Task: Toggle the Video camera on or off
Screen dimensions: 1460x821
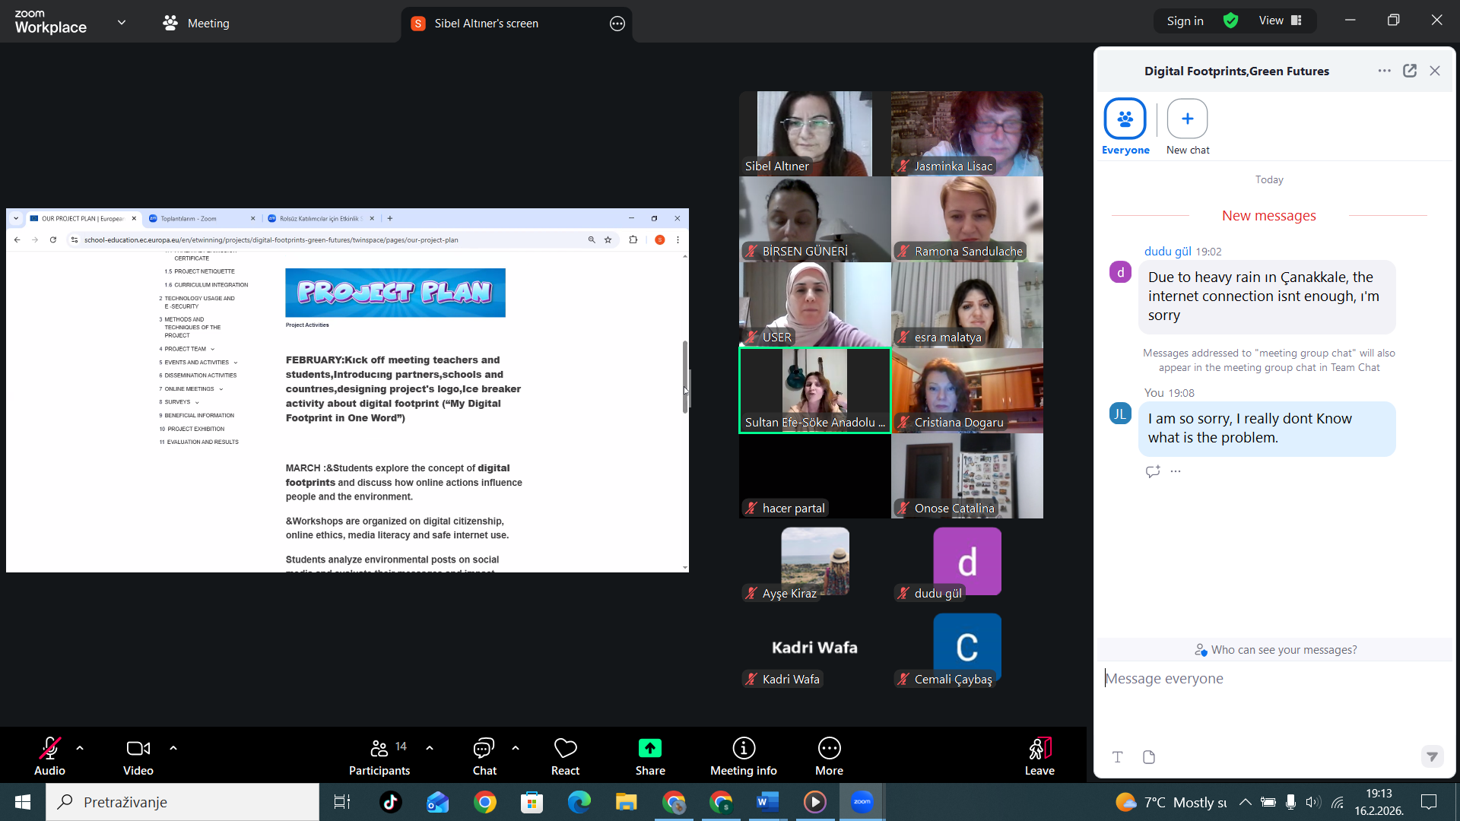Action: 138,756
